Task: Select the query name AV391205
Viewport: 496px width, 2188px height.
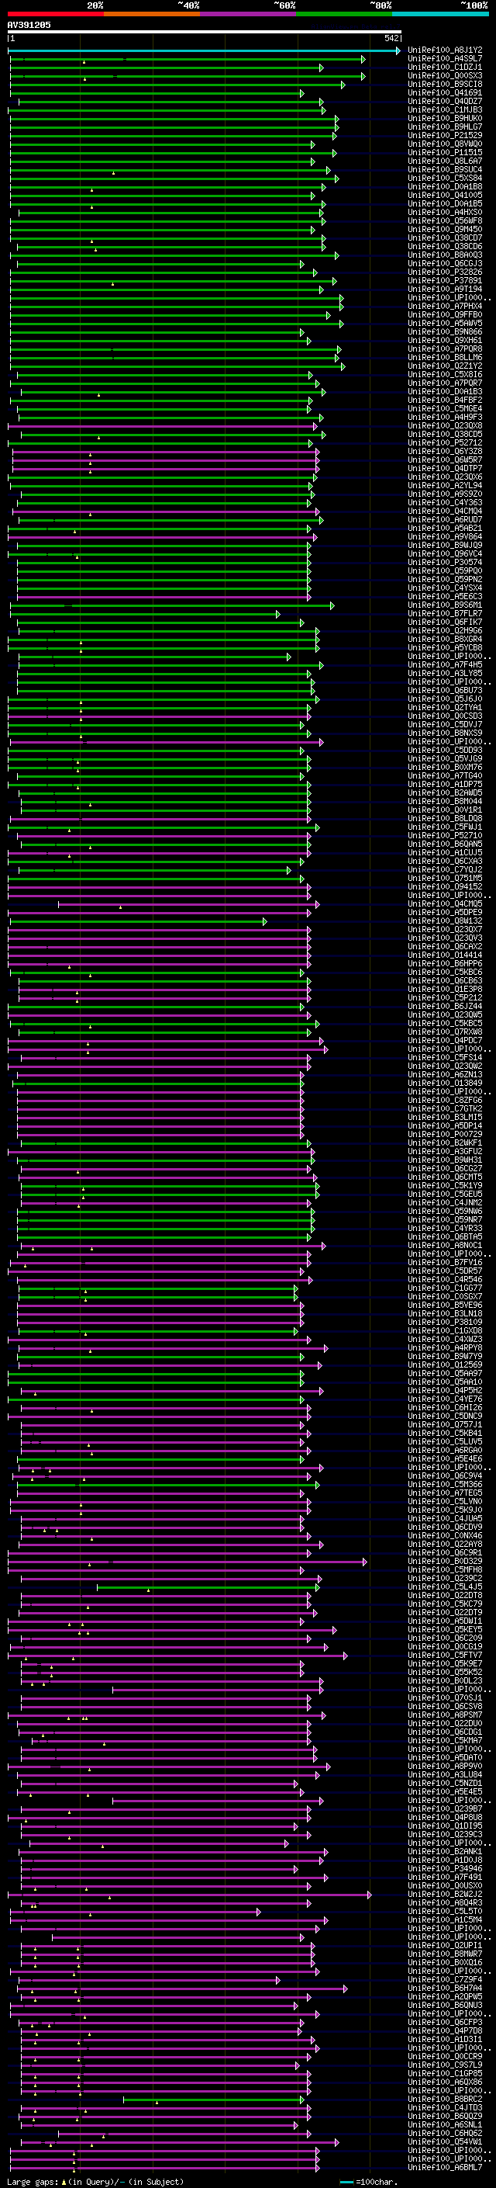Action: pos(29,25)
